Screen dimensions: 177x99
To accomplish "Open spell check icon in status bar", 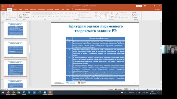I will [x=11, y=89].
